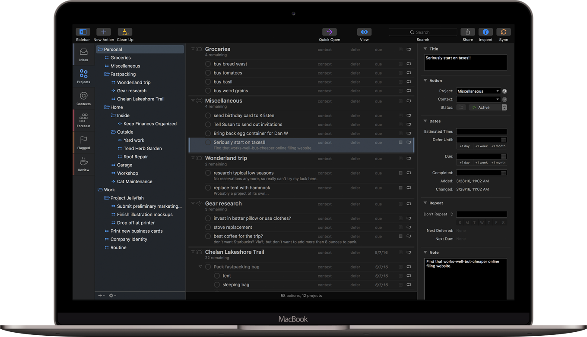Open the Contexts perspective tab
Image resolution: width=587 pixels, height=337 pixels.
click(x=83, y=99)
